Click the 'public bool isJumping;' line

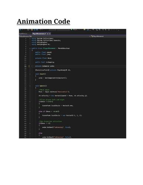45,62
